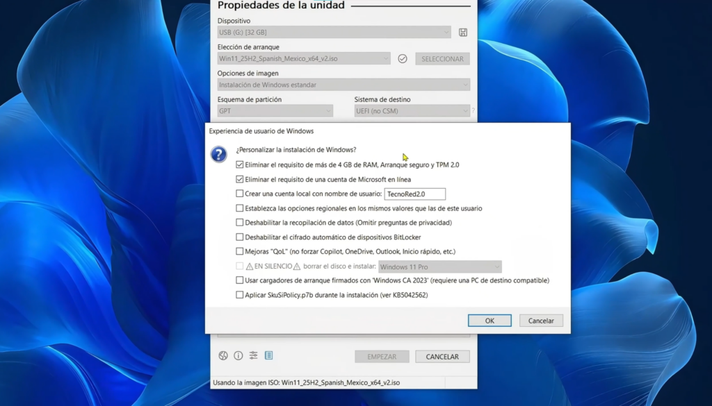712x406 pixels.
Task: Click the status text Usando la imagen ISO
Action: (x=307, y=382)
